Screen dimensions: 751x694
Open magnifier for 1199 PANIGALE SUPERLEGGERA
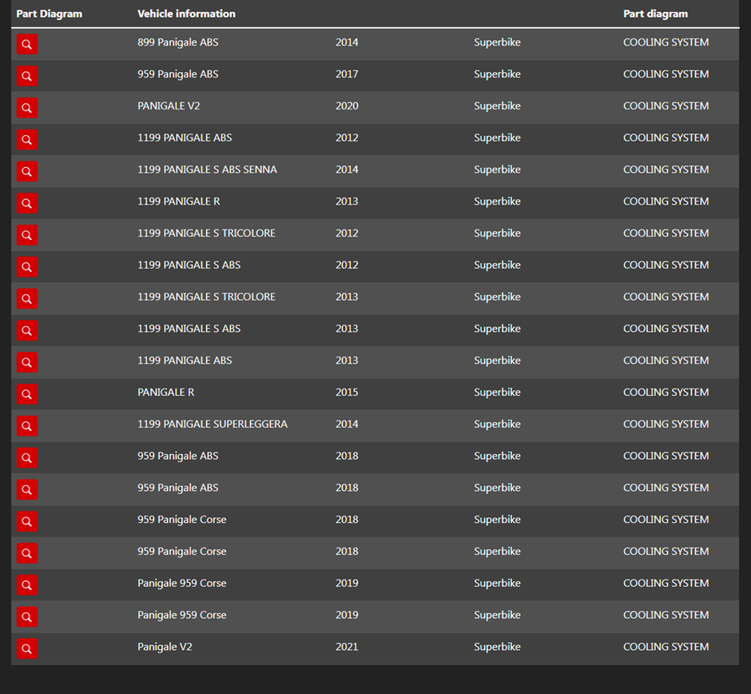coord(27,425)
